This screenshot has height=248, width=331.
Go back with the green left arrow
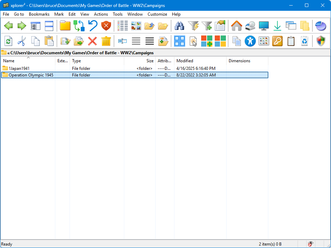(8, 26)
